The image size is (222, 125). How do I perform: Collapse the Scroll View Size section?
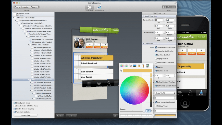pos(143,16)
